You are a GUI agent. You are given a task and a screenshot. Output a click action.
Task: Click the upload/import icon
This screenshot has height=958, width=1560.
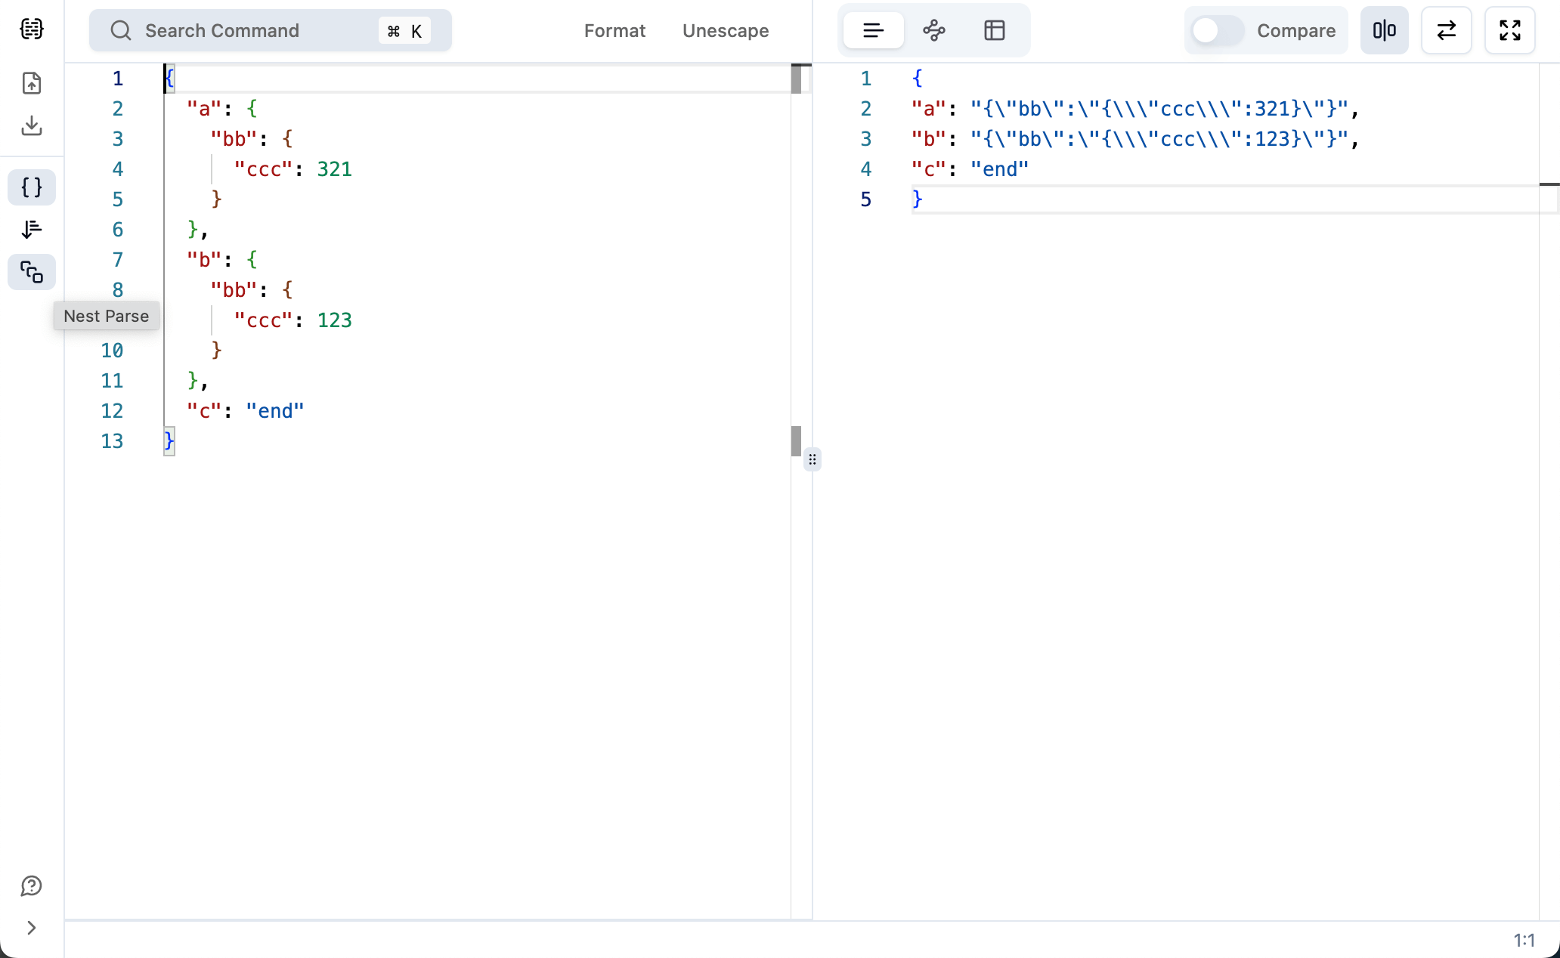(31, 84)
